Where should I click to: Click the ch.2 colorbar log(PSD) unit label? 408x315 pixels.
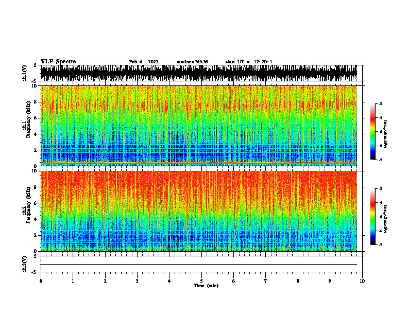[x=386, y=219]
